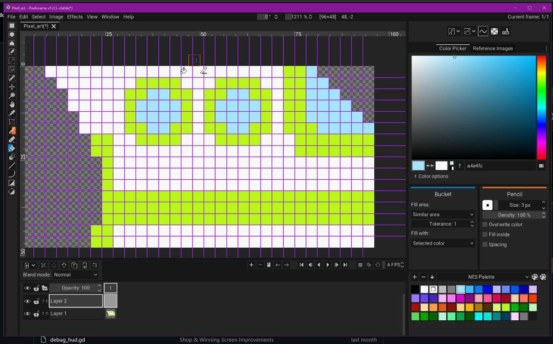Open the Fill area Similar area dropdown

(442, 215)
